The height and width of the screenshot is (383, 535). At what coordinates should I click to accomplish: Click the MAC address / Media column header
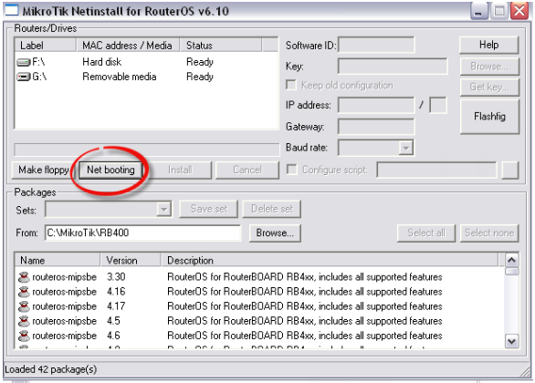tap(128, 46)
